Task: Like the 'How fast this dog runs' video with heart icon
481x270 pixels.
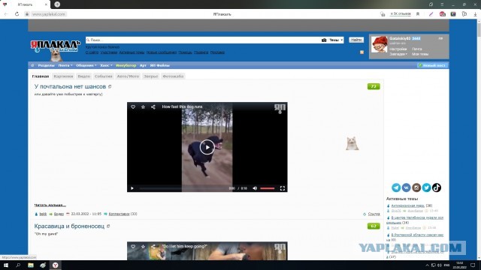Action: click(133, 106)
